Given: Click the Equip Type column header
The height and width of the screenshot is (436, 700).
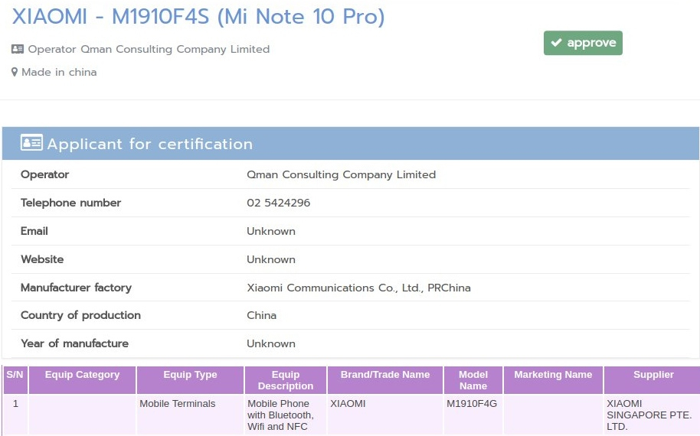Looking at the screenshot, I should (x=190, y=380).
